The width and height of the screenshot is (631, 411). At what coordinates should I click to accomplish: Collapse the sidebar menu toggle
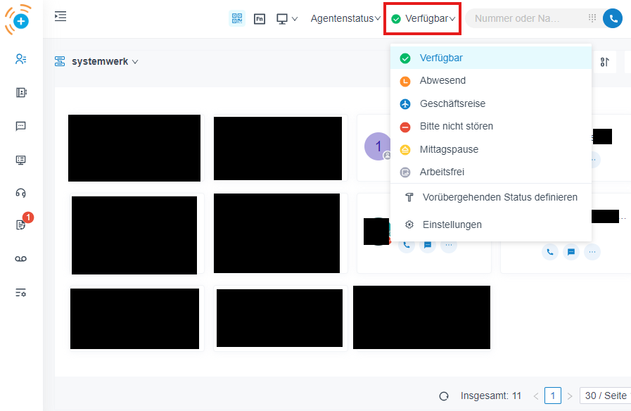(60, 16)
